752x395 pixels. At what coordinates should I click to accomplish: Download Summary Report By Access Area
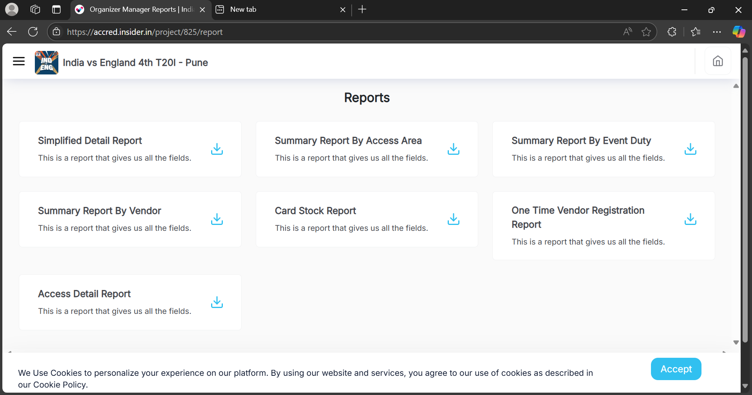pyautogui.click(x=453, y=149)
